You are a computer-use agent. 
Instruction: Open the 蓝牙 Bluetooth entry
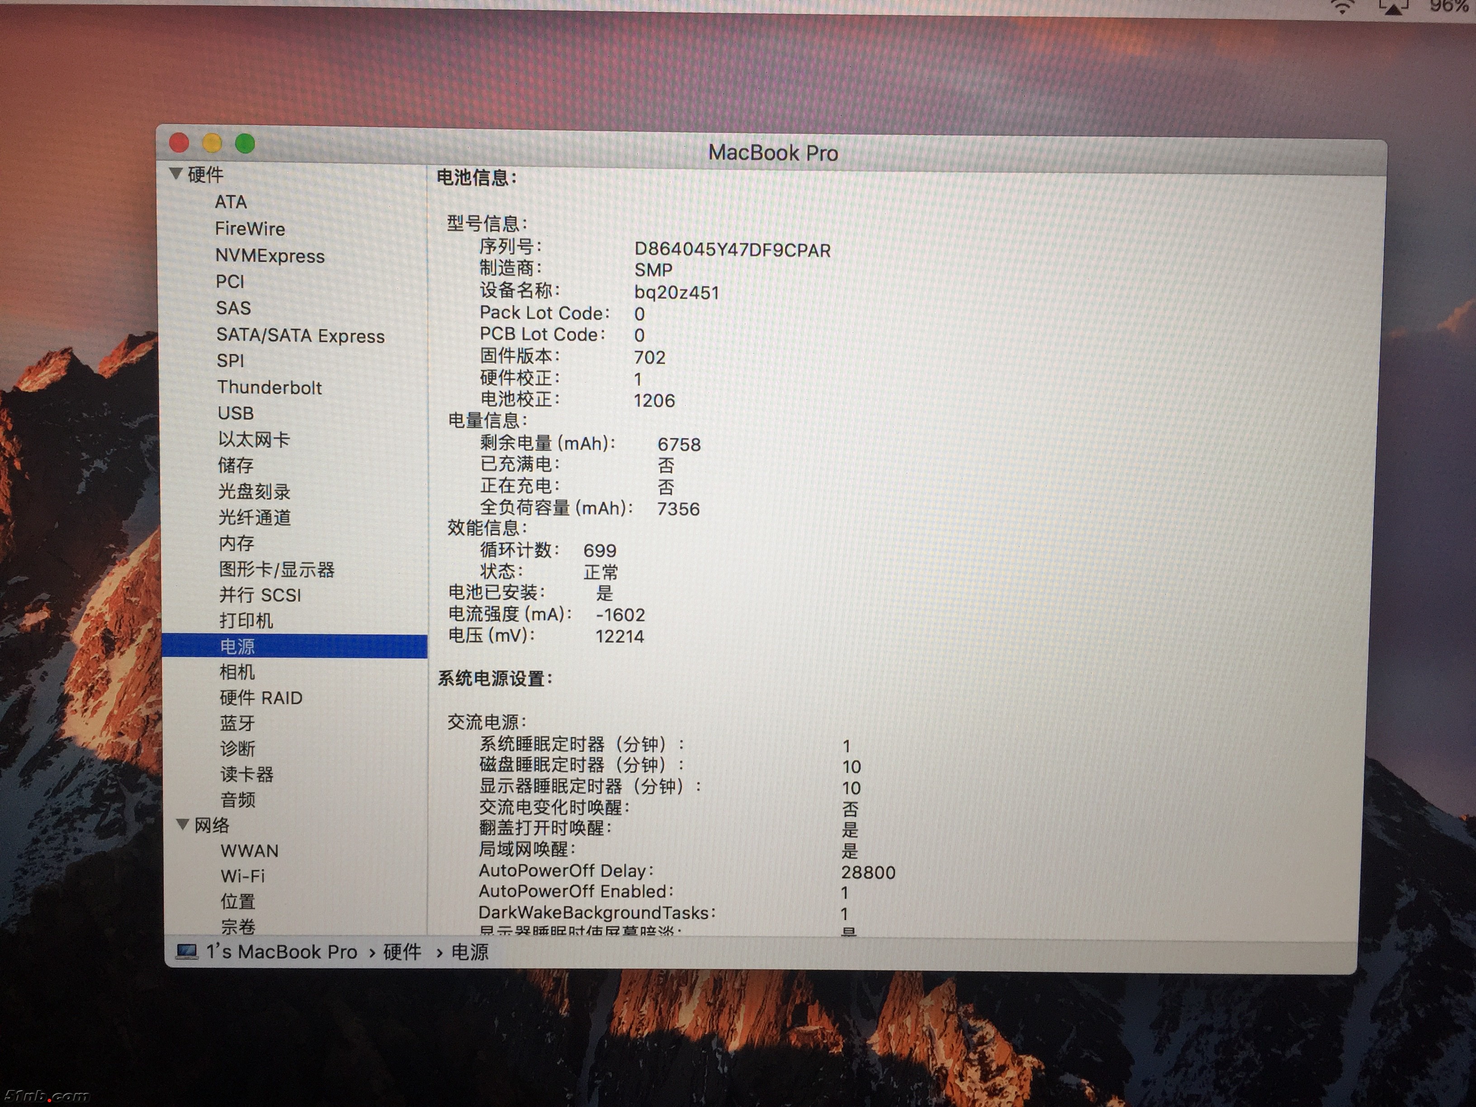click(237, 723)
